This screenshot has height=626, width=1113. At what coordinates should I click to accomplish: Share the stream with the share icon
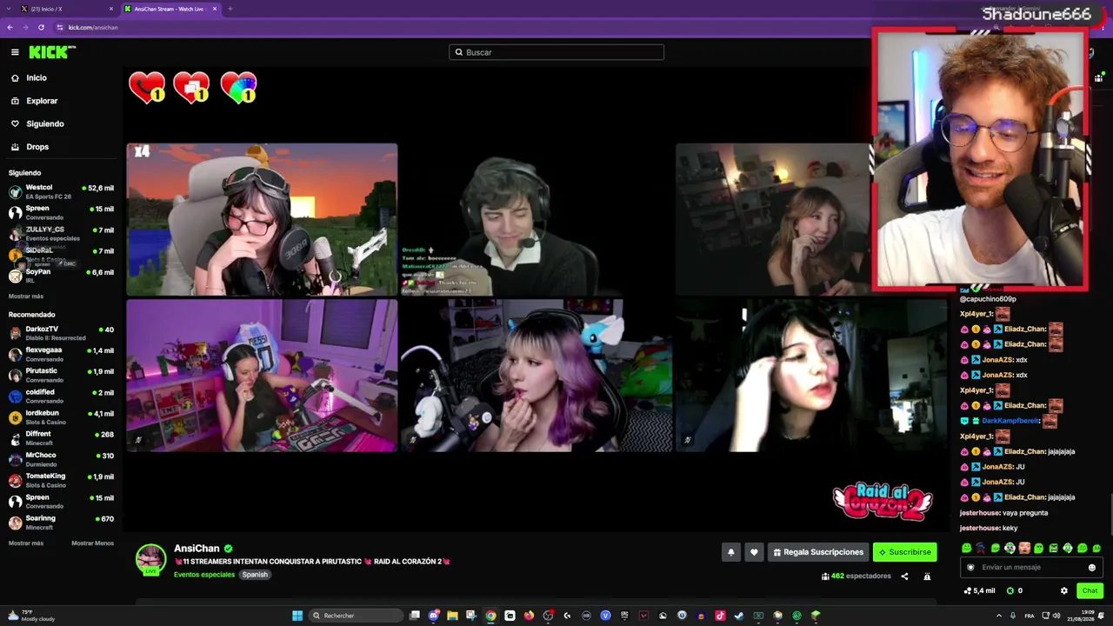904,576
